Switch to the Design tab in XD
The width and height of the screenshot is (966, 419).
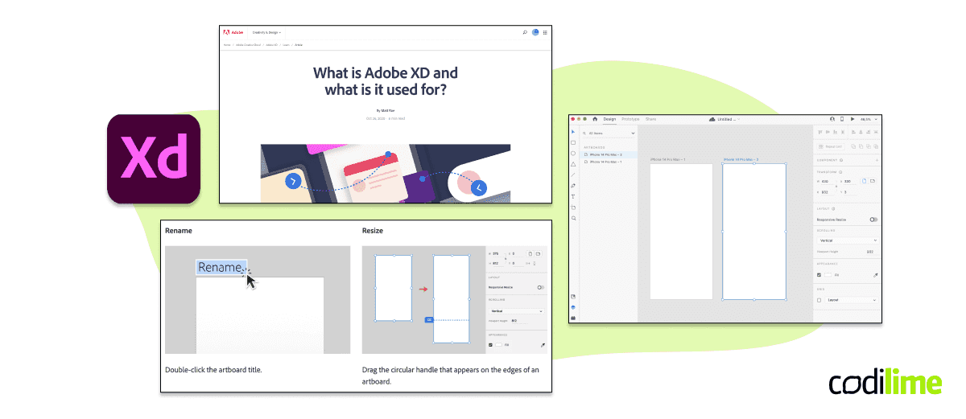coord(609,119)
